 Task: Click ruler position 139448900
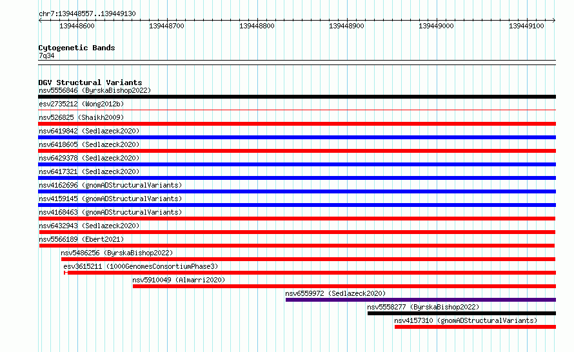[346, 26]
